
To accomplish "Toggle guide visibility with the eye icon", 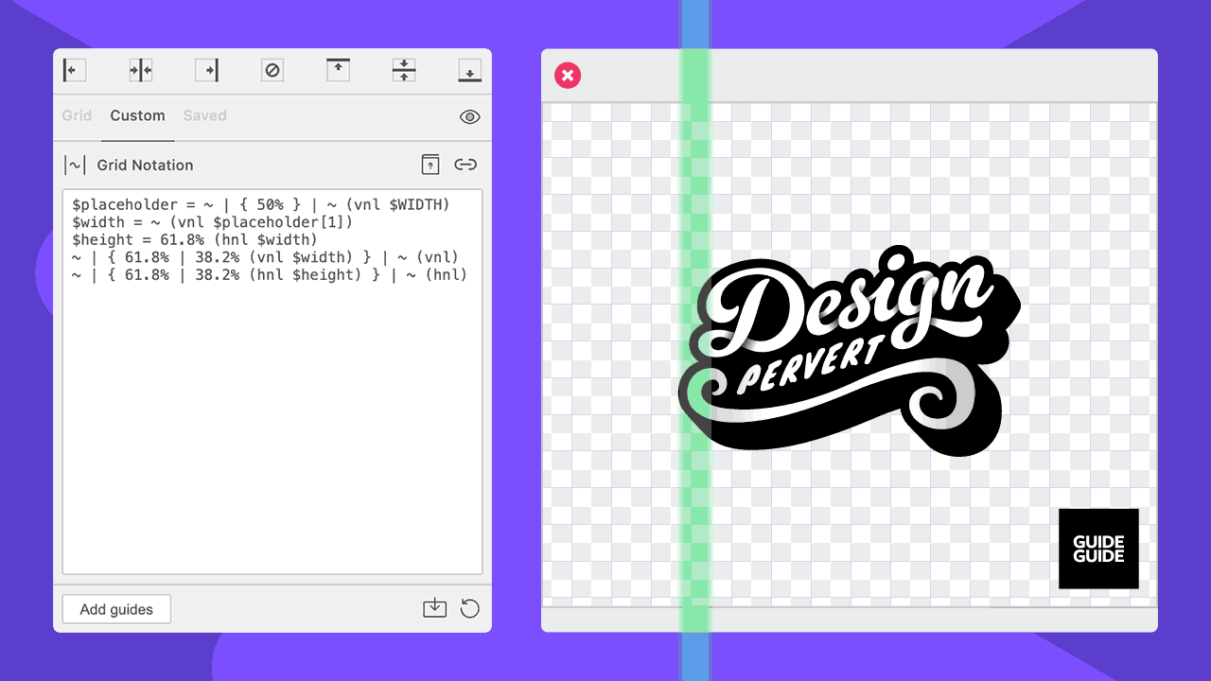I will tap(469, 116).
